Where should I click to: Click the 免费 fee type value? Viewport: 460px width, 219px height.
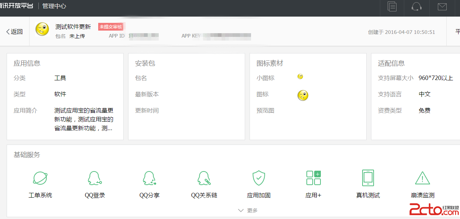coord(425,111)
